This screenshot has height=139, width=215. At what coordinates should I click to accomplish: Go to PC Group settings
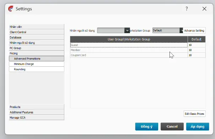[37, 48]
